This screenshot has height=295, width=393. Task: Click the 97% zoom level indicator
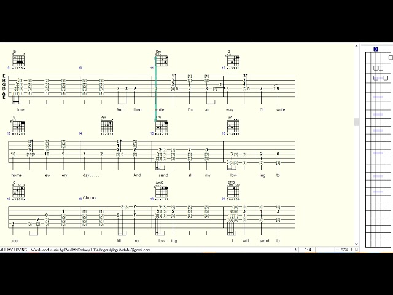[x=344, y=250]
